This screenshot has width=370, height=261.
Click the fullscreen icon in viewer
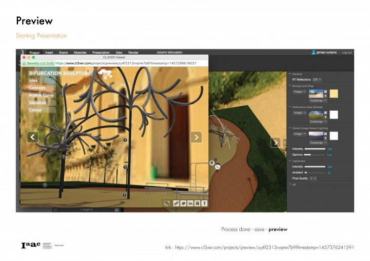tap(166, 203)
